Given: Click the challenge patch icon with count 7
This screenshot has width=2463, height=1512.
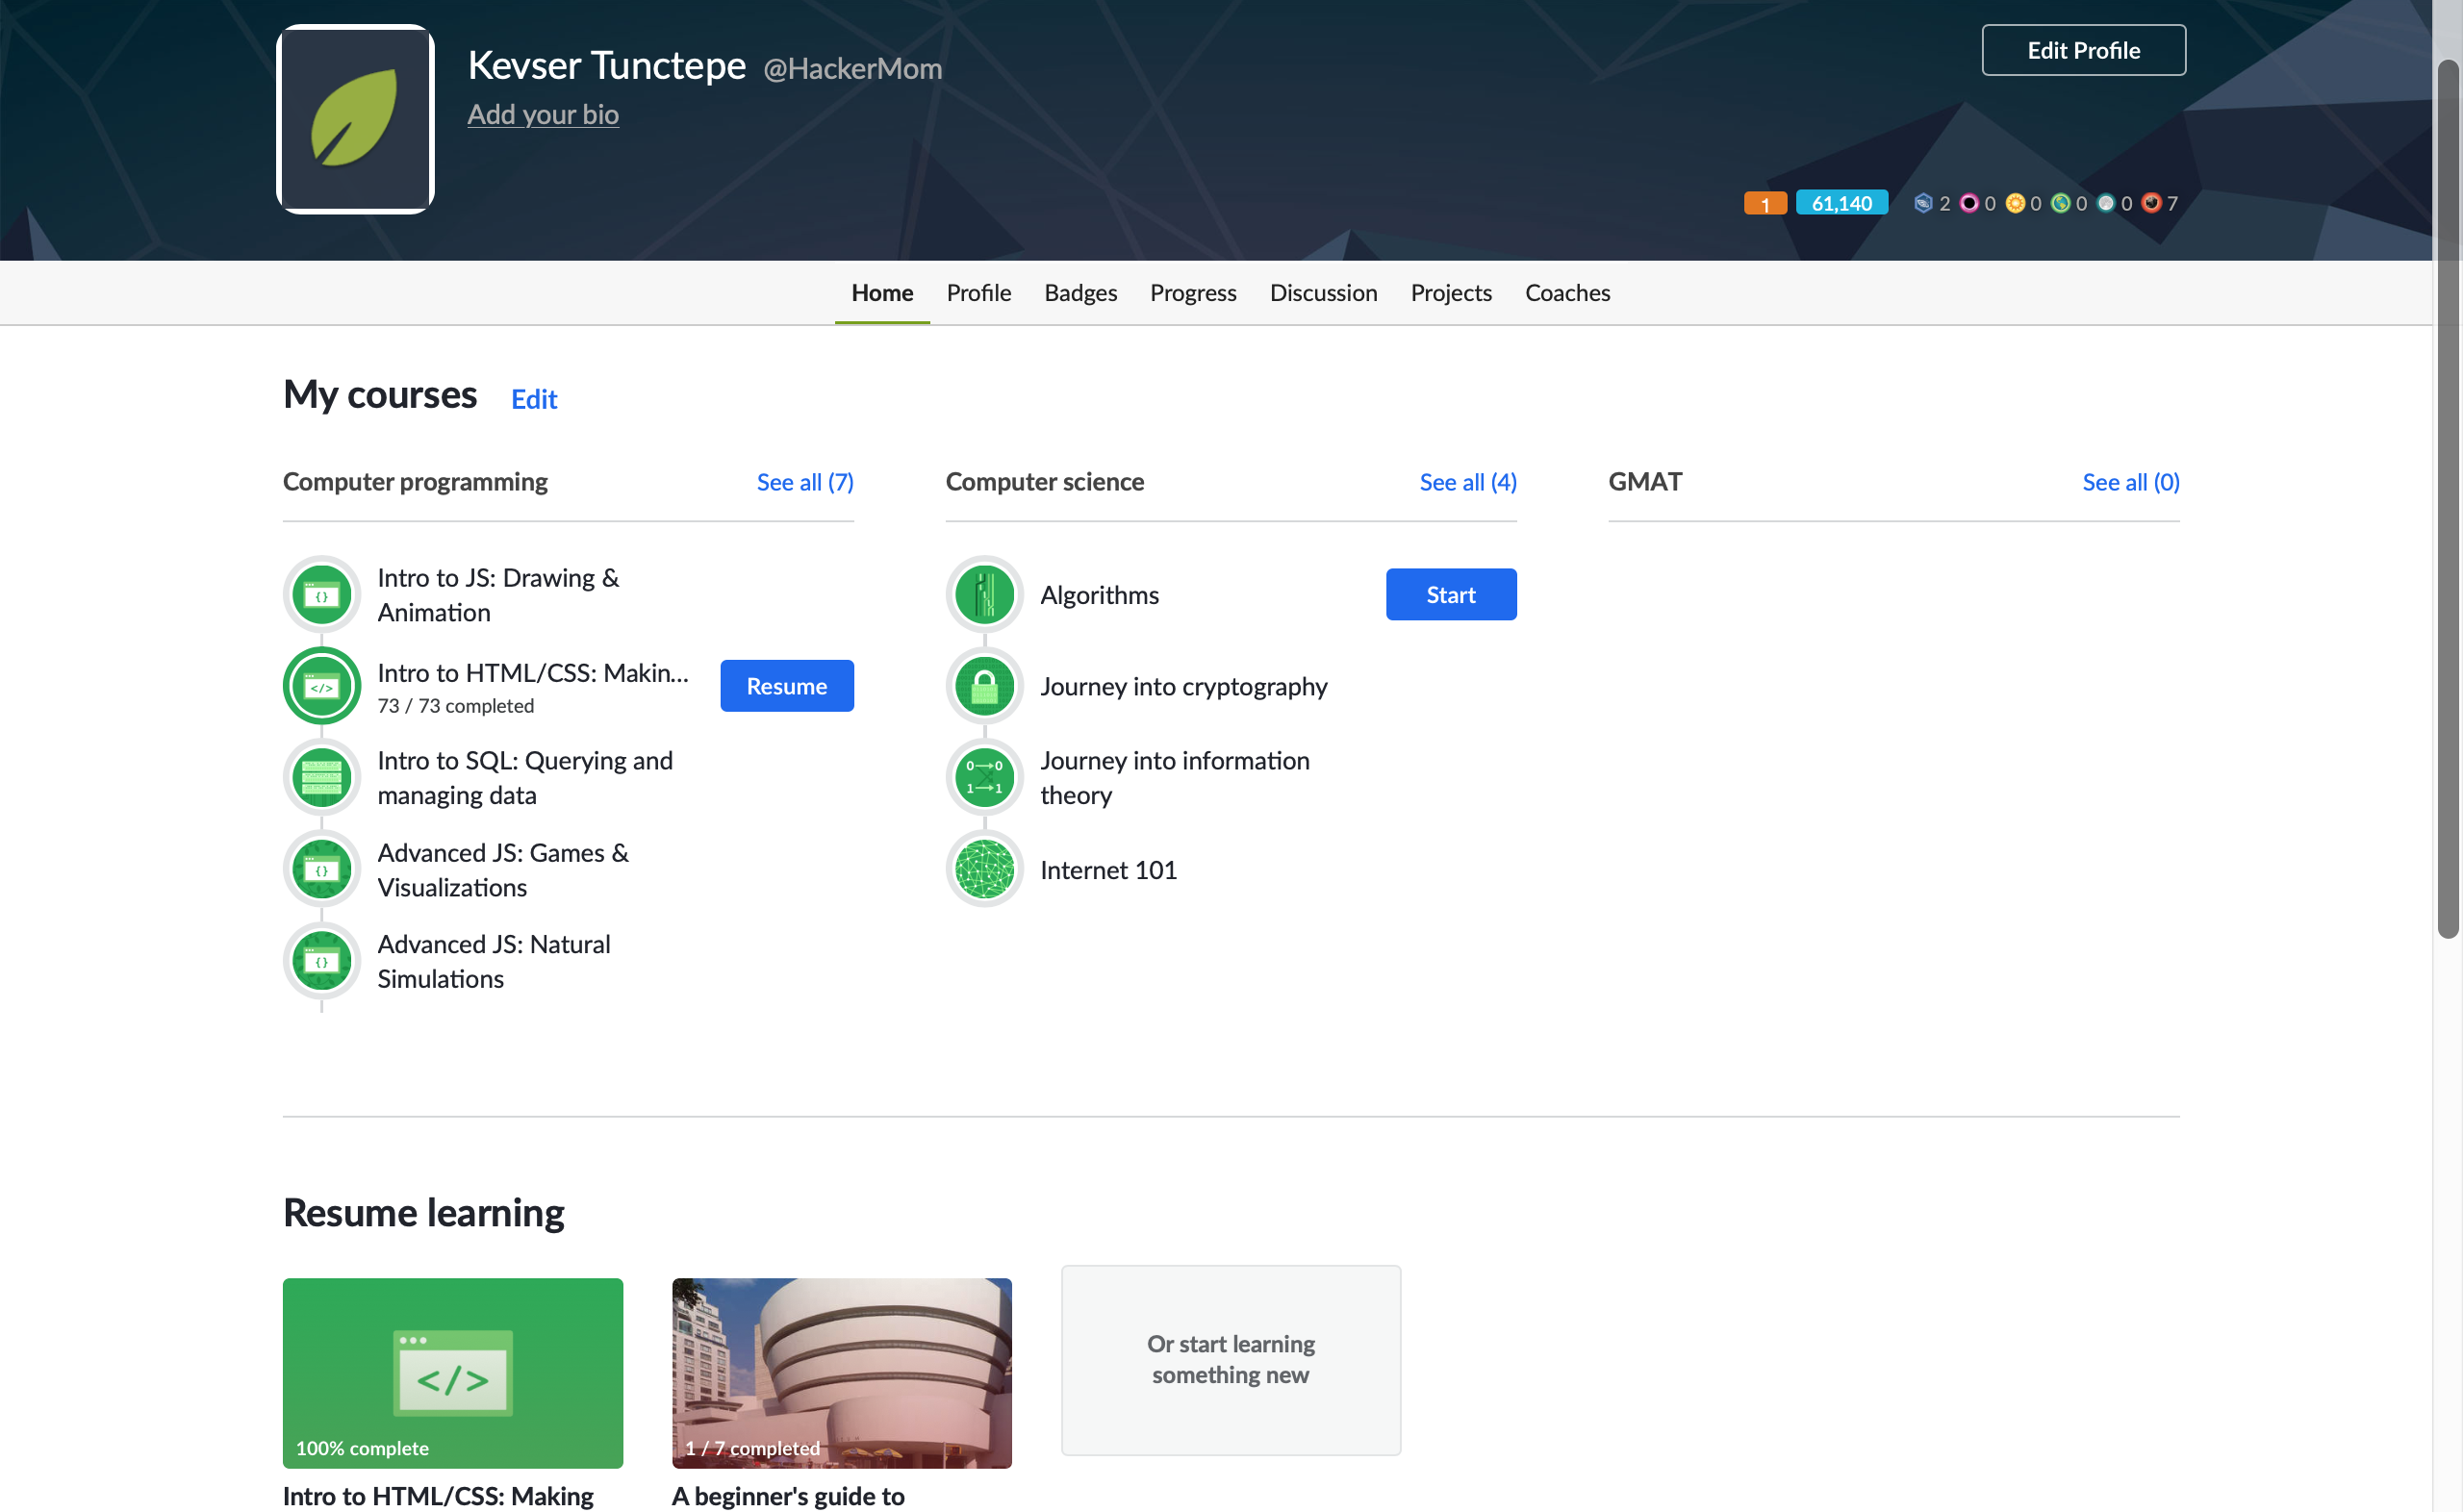Looking at the screenshot, I should (x=2151, y=203).
